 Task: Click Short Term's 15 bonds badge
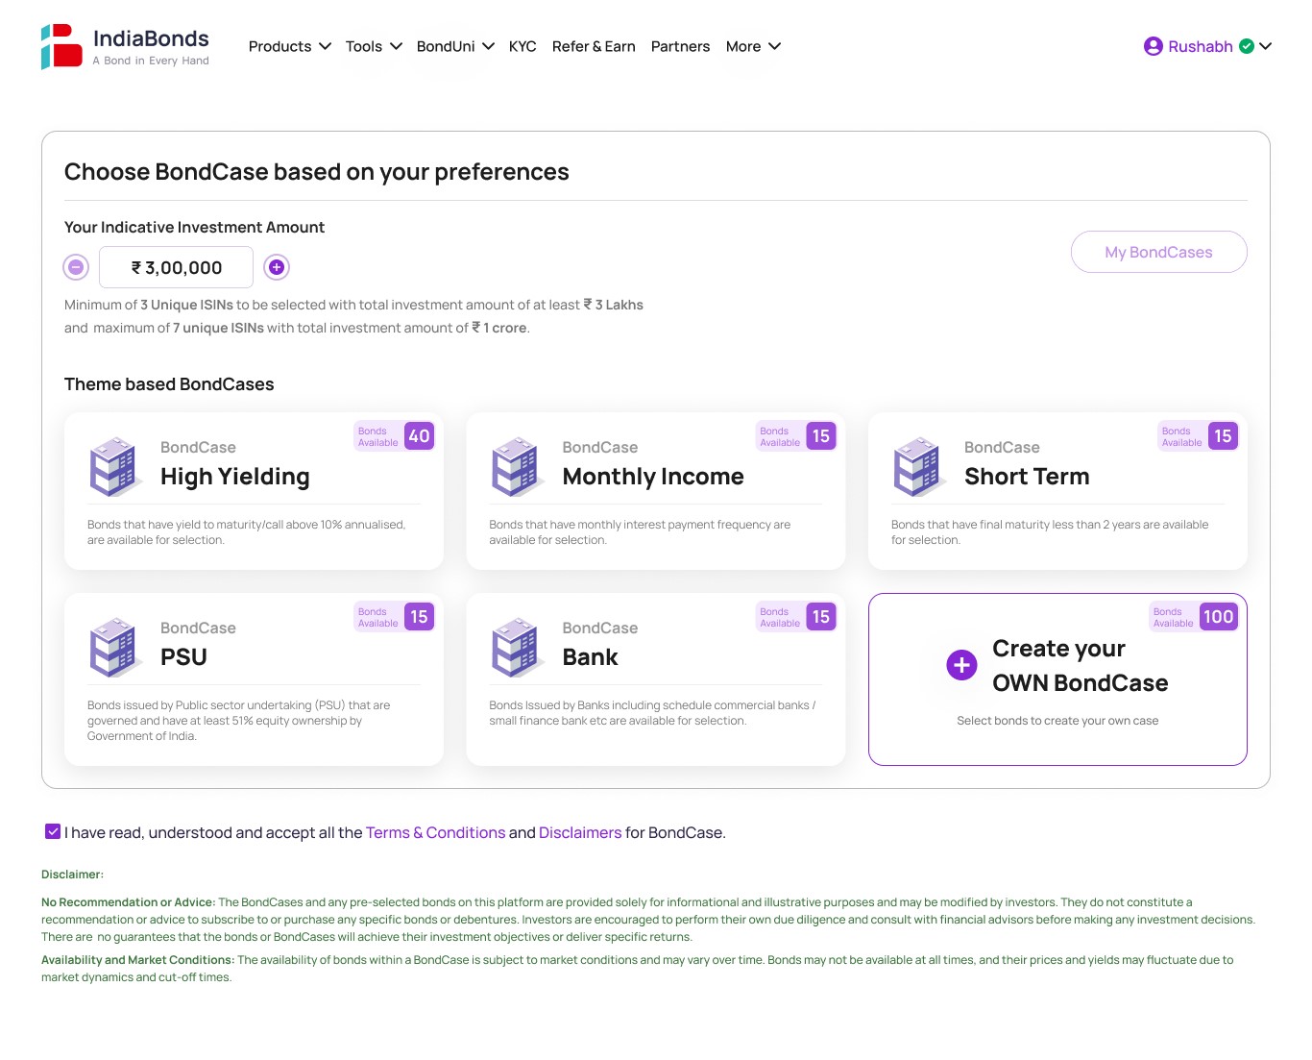click(x=1198, y=436)
